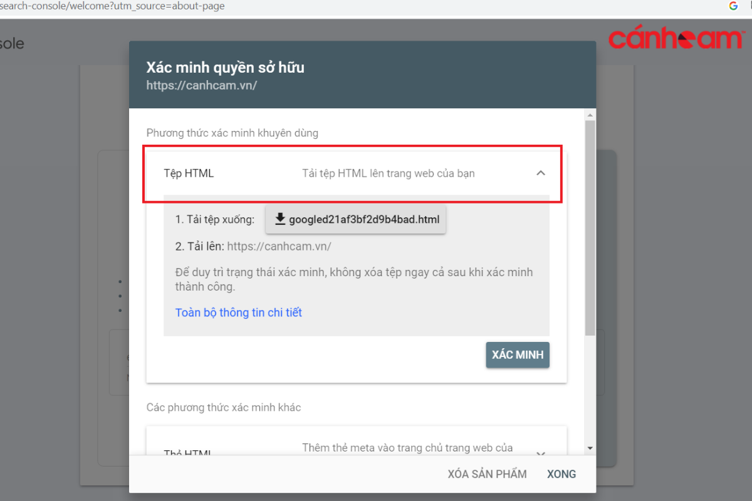
Task: Click the '1. Tải tệp xuống:' step label
Action: coord(215,219)
